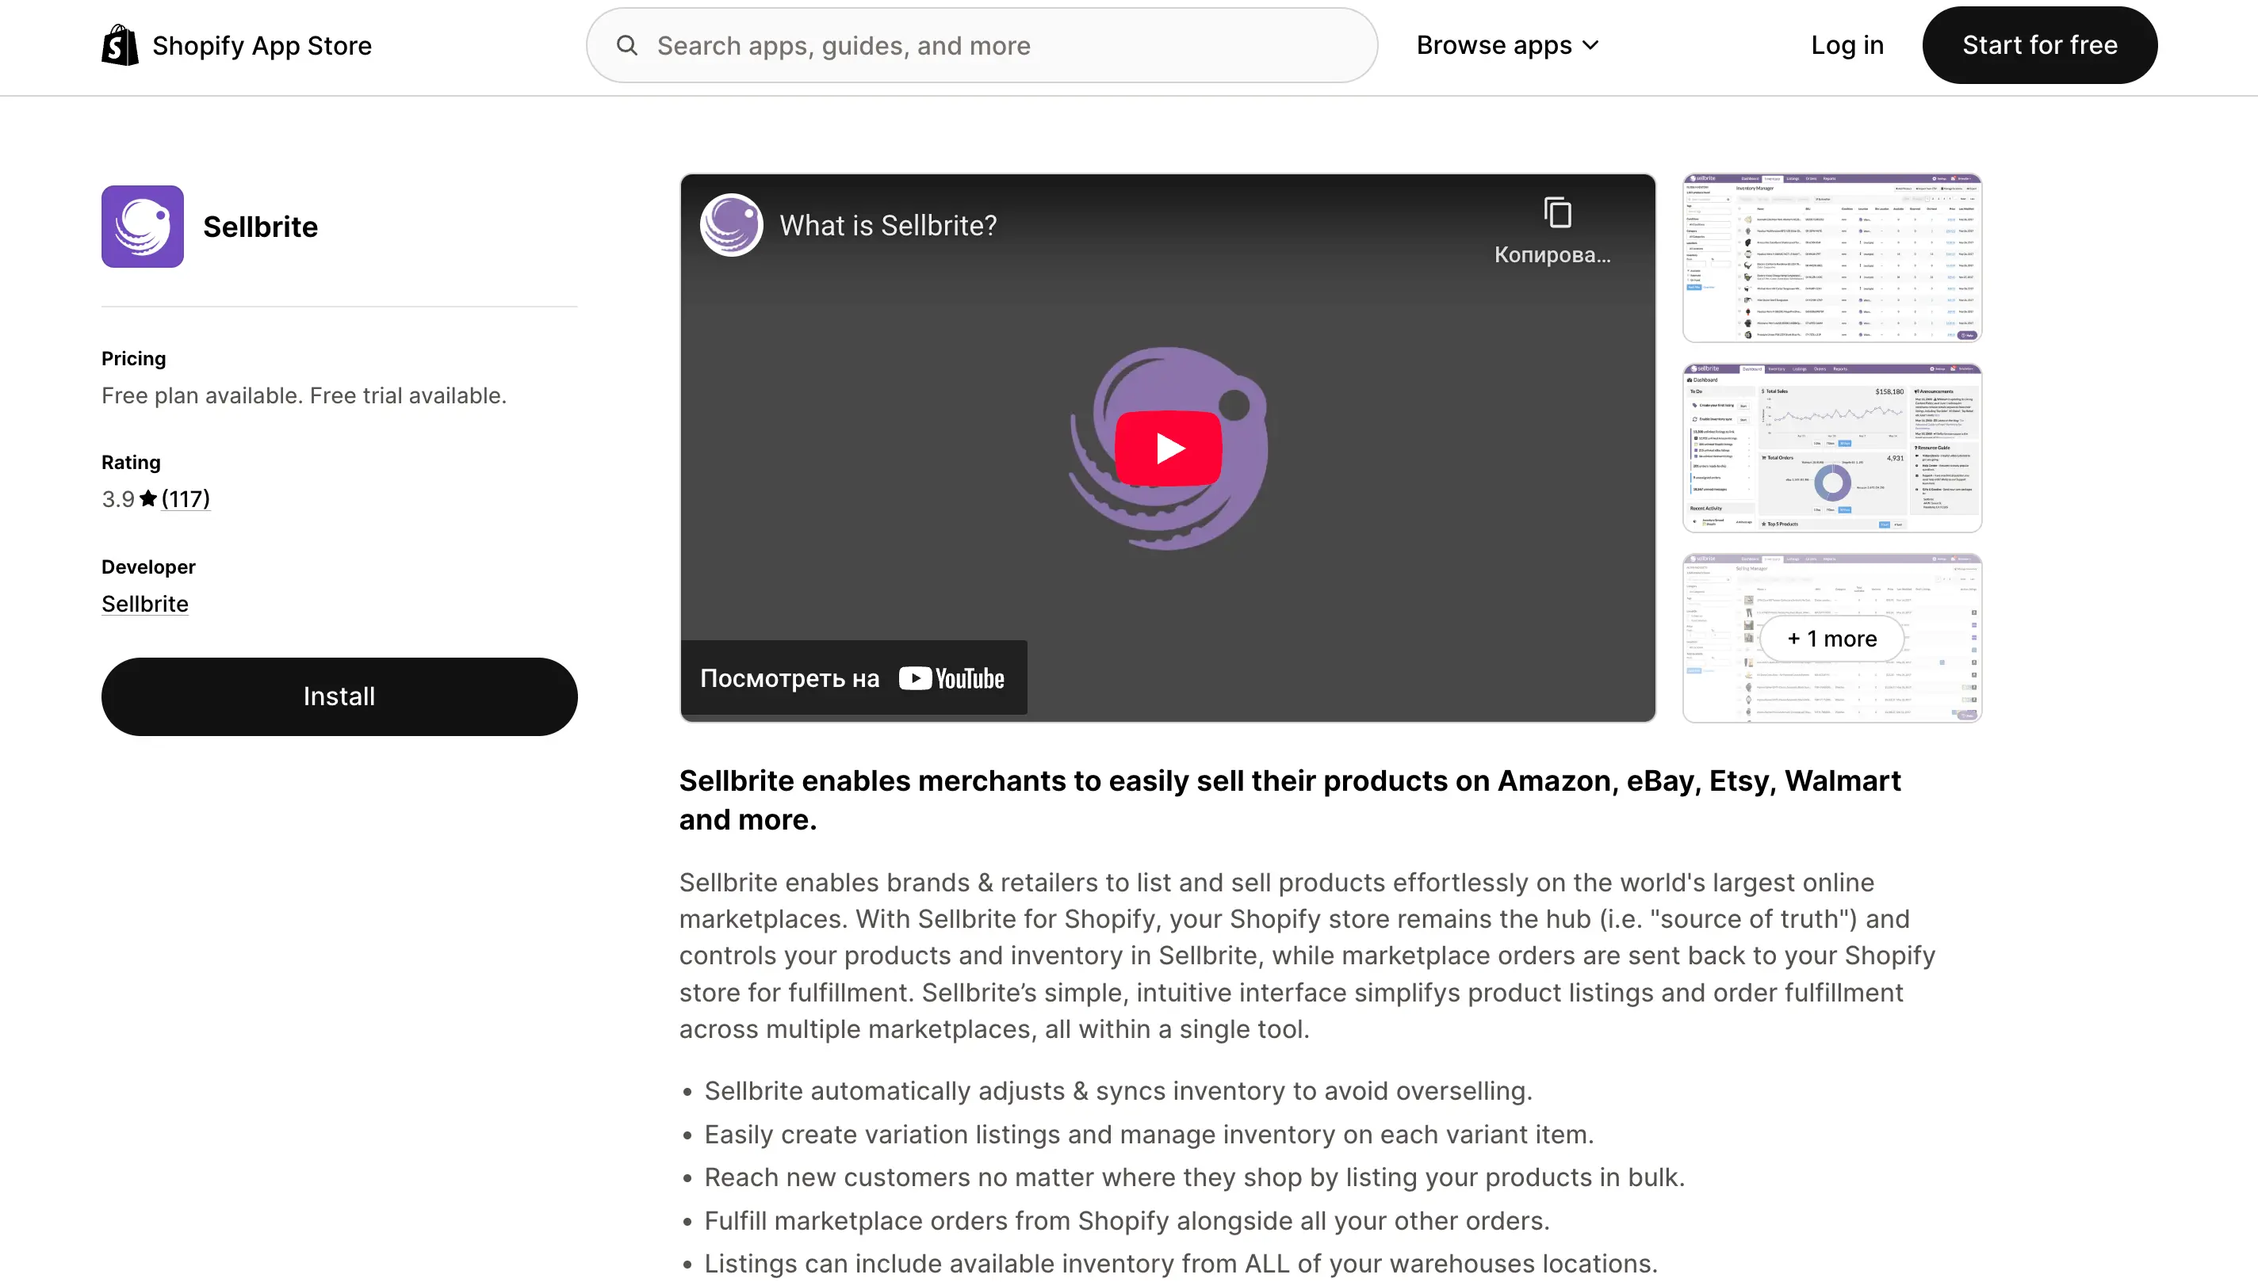Open the 'What is Sellbrite?' video title
This screenshot has width=2258, height=1282.
(x=888, y=225)
